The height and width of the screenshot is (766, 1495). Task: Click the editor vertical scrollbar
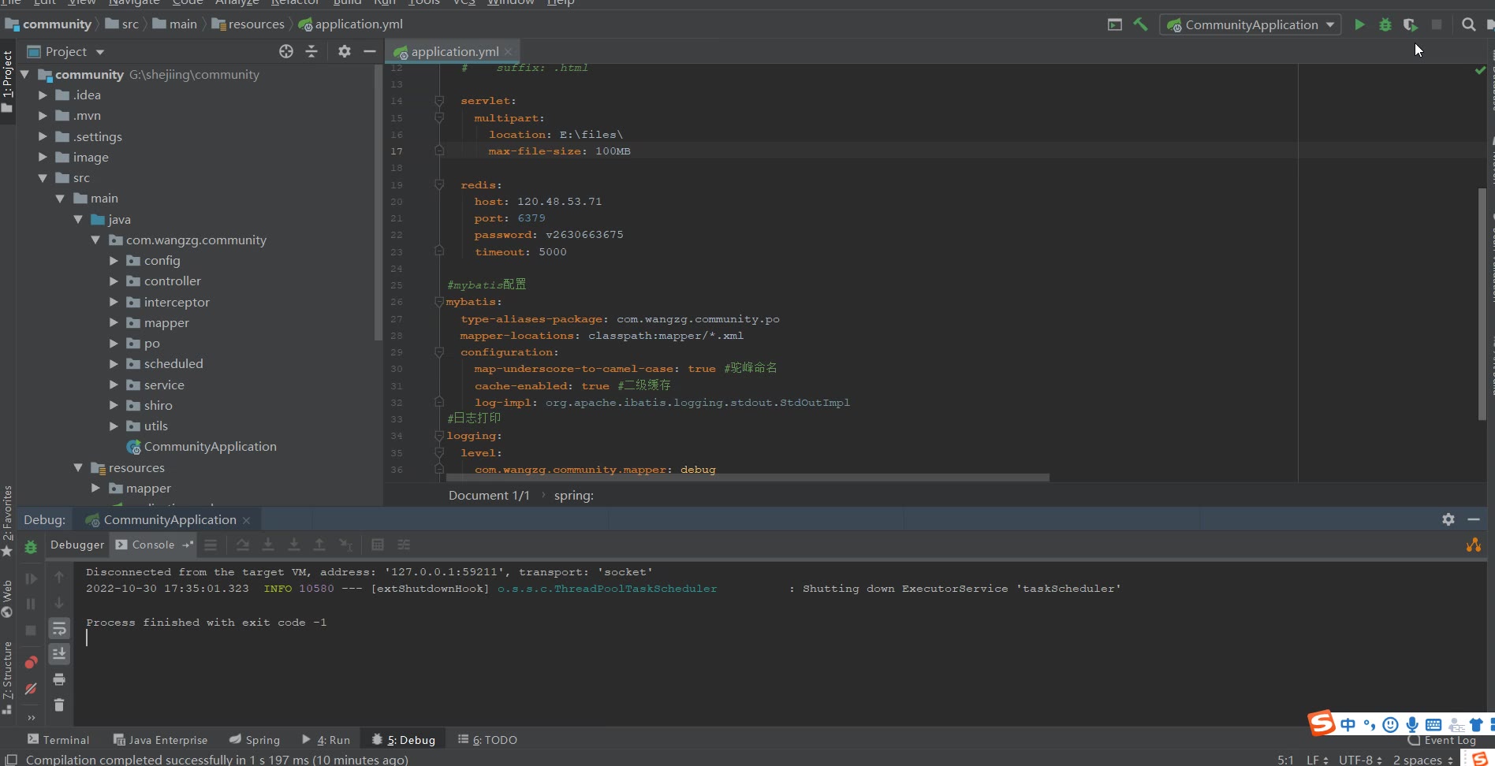1482,303
